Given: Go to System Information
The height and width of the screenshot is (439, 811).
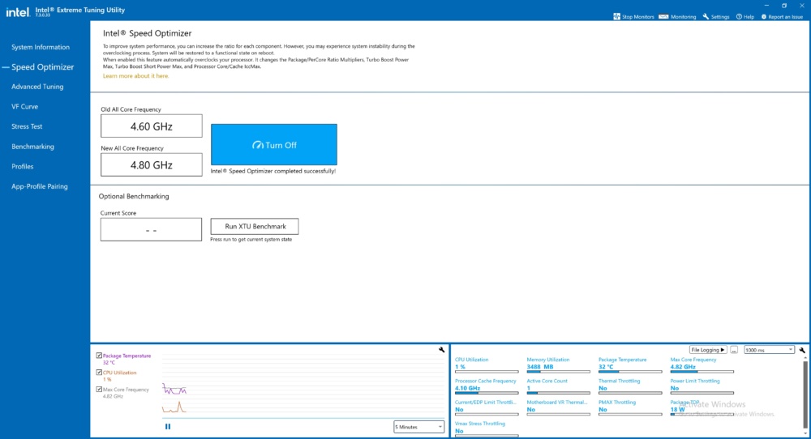Looking at the screenshot, I should [41, 47].
